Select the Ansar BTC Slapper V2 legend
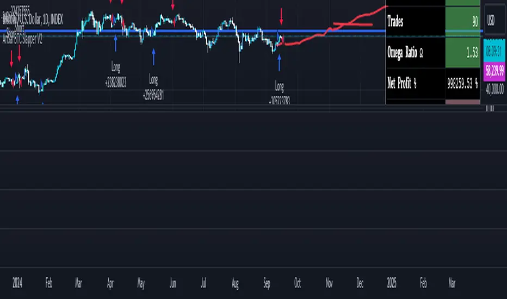This screenshot has height=299, width=507. (22, 40)
